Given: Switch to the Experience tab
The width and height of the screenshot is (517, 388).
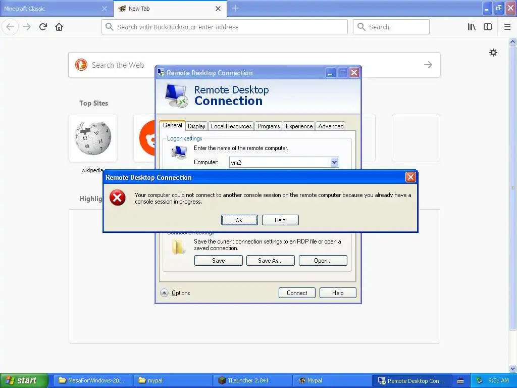Looking at the screenshot, I should tap(299, 126).
